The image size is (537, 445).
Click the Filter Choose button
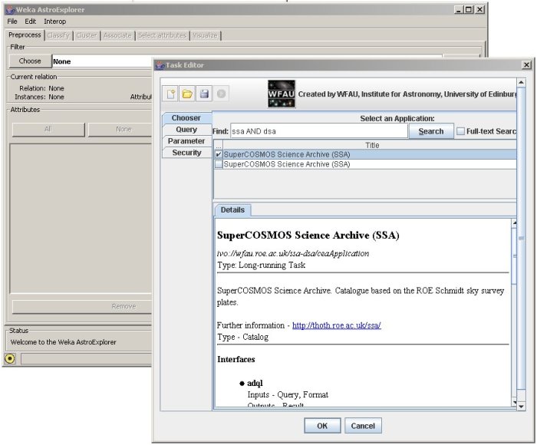30,61
